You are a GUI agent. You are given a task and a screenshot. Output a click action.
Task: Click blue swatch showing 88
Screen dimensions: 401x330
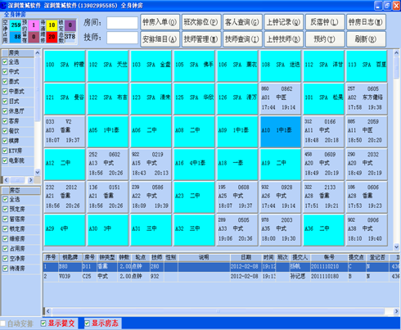click(16, 37)
